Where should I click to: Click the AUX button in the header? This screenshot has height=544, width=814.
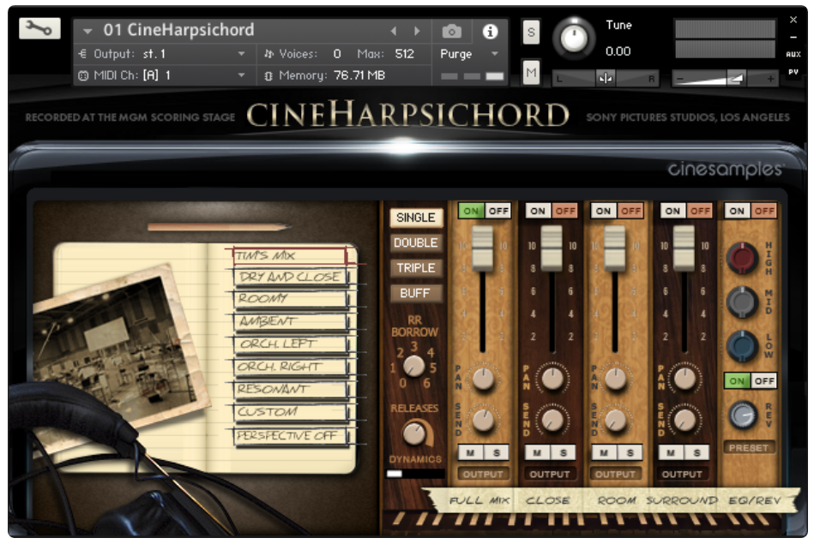793,55
